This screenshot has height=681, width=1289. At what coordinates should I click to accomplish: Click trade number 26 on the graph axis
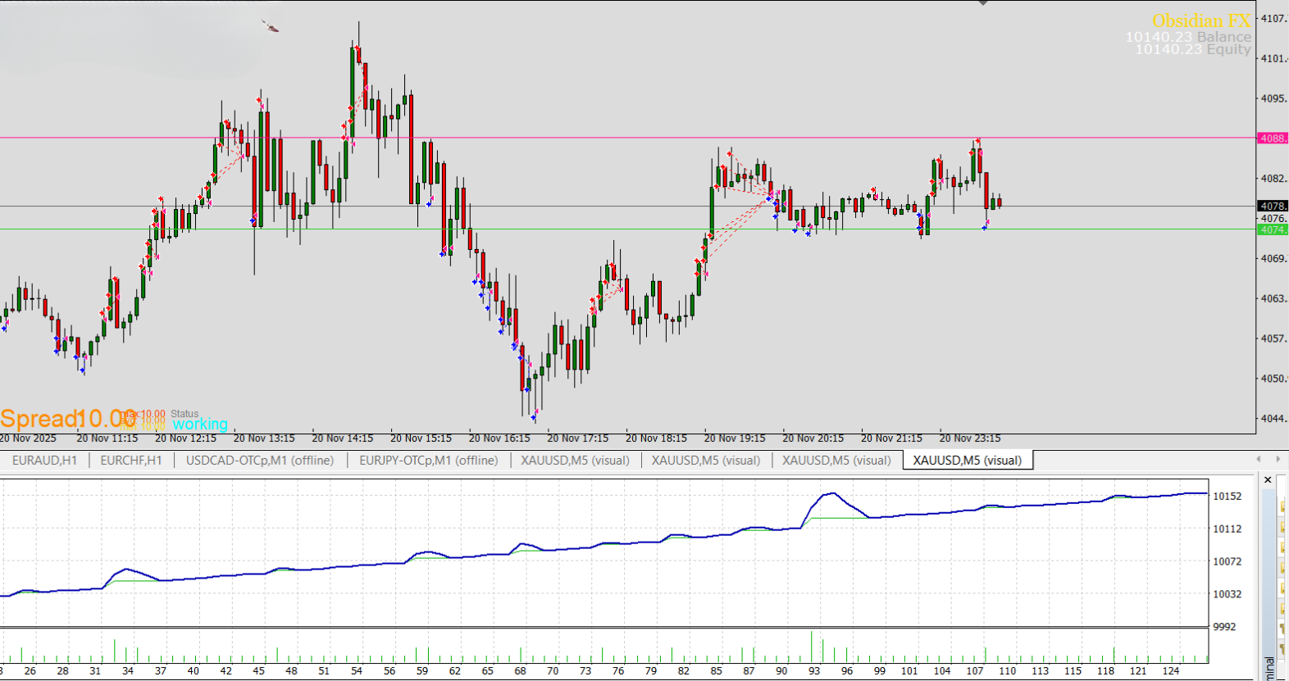(30, 671)
